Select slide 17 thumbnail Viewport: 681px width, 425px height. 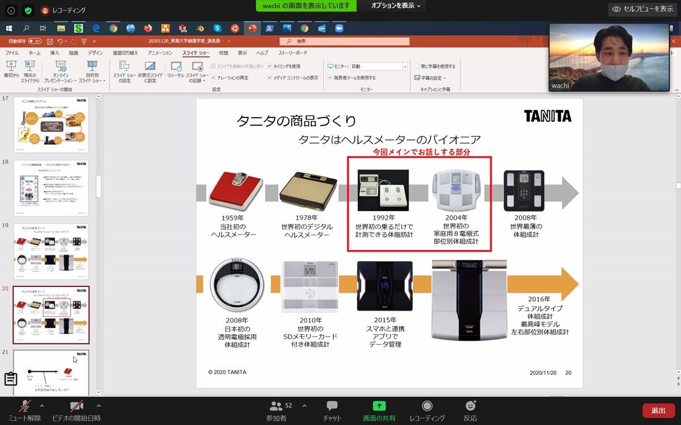click(x=51, y=124)
